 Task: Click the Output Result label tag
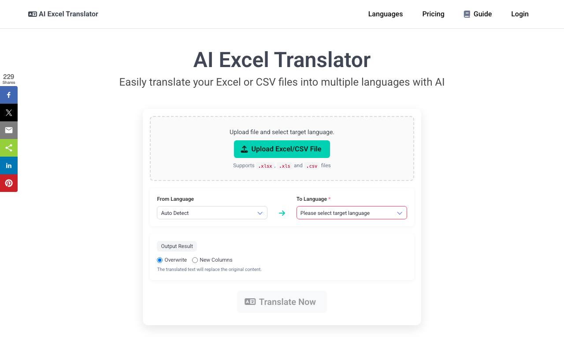(177, 246)
